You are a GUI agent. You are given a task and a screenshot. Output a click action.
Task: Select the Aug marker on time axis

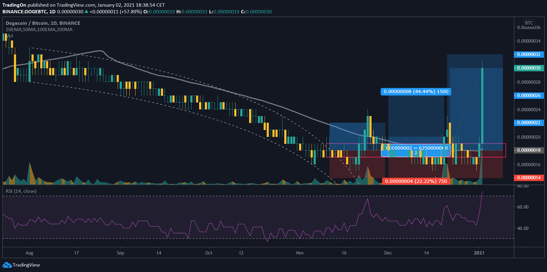tap(29, 253)
